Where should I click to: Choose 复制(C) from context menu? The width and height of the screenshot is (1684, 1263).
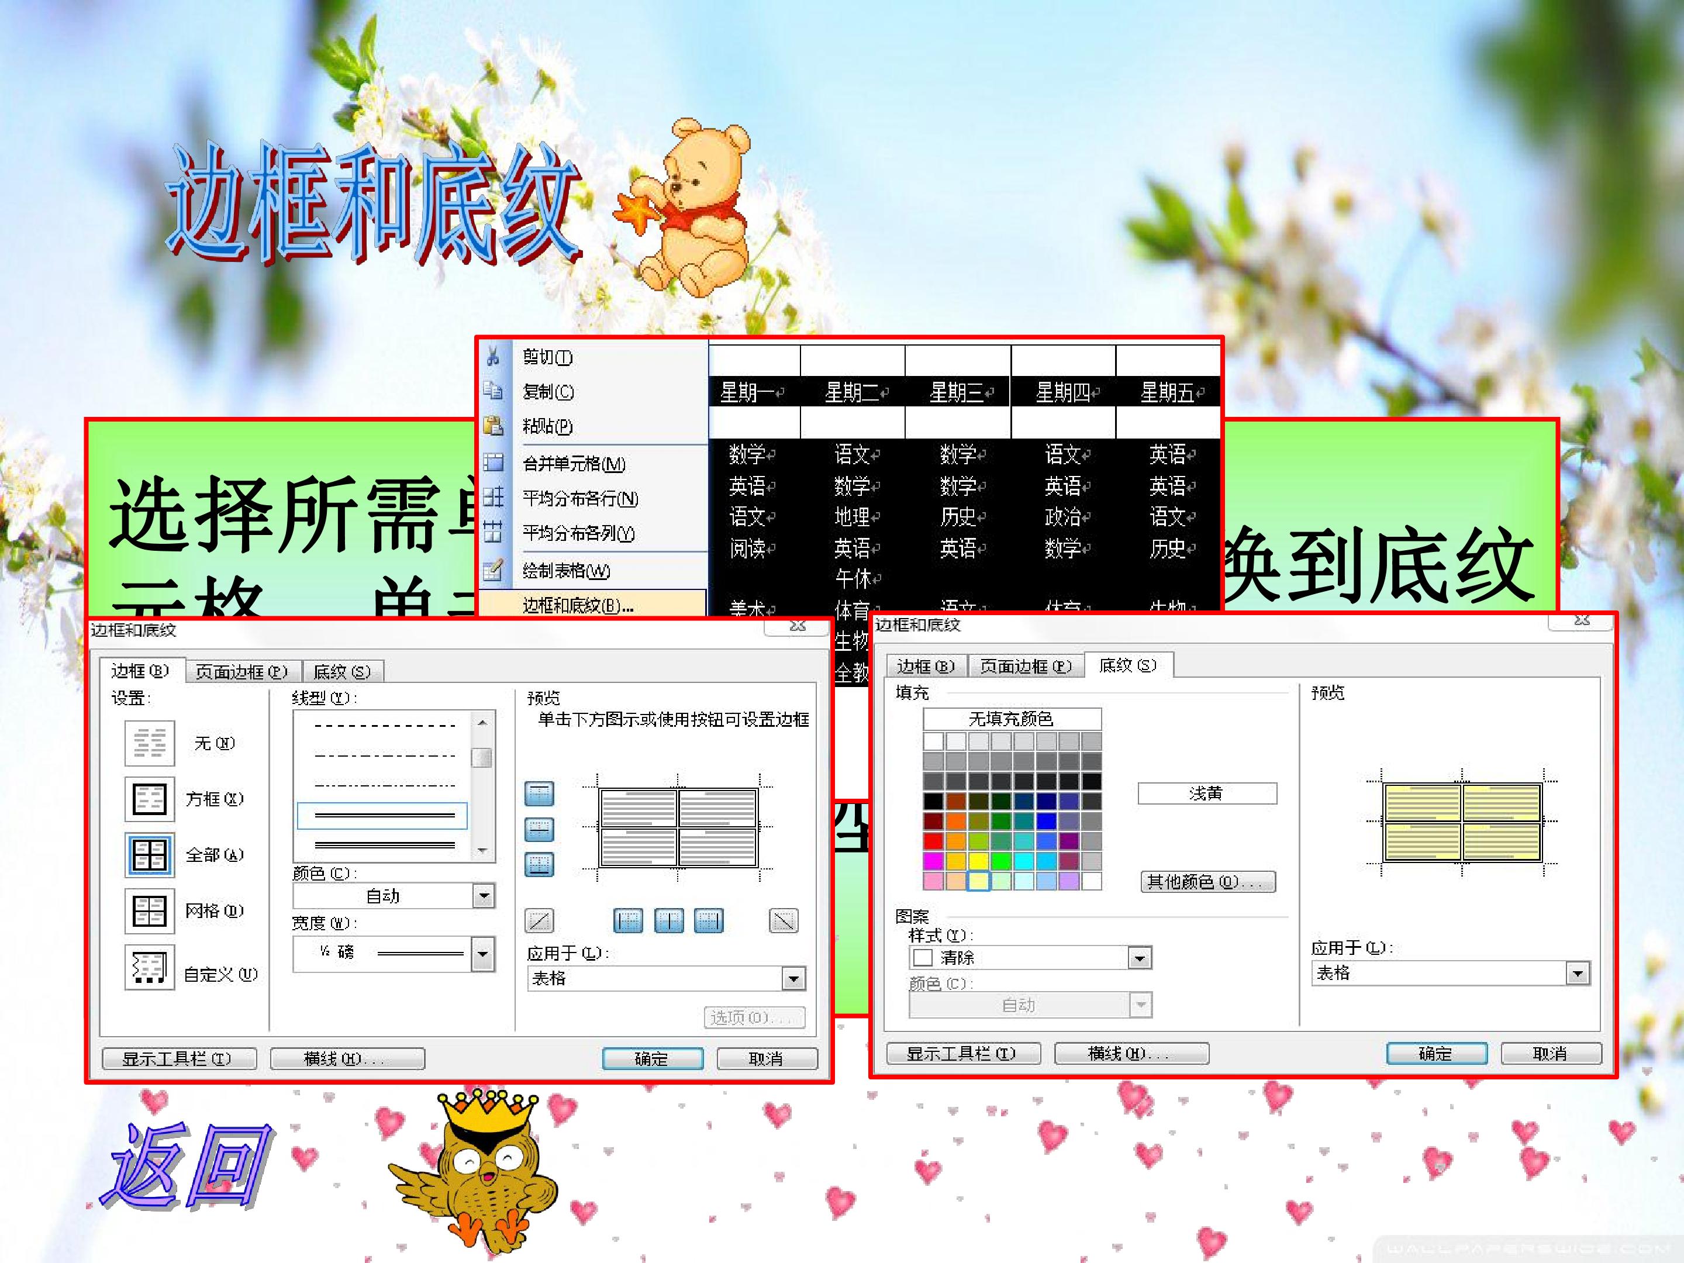pyautogui.click(x=548, y=391)
